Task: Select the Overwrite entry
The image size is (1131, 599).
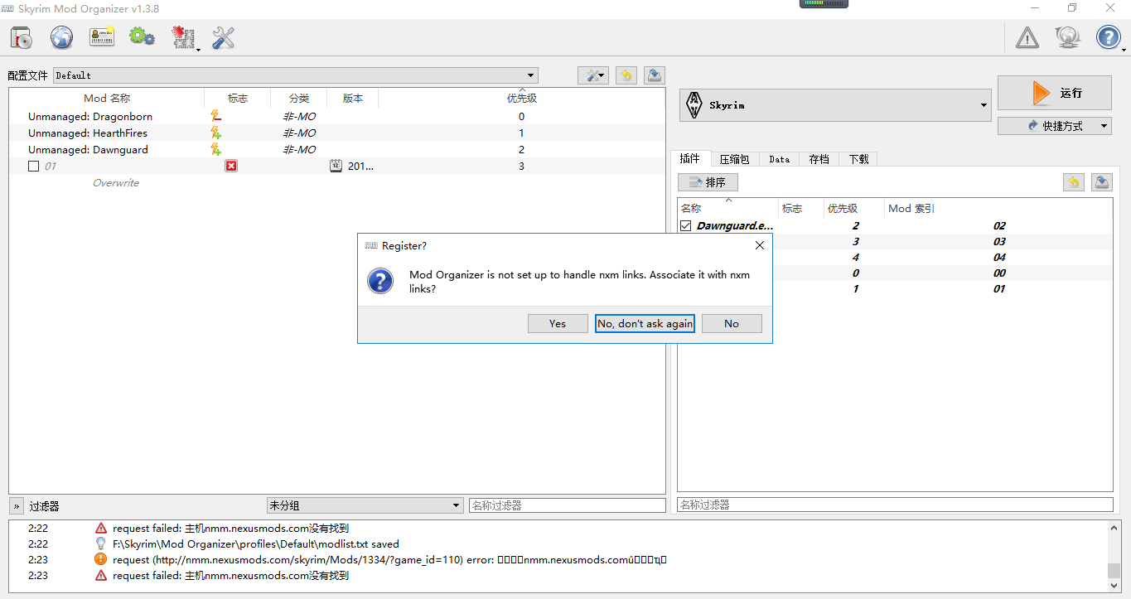Action: [x=116, y=182]
